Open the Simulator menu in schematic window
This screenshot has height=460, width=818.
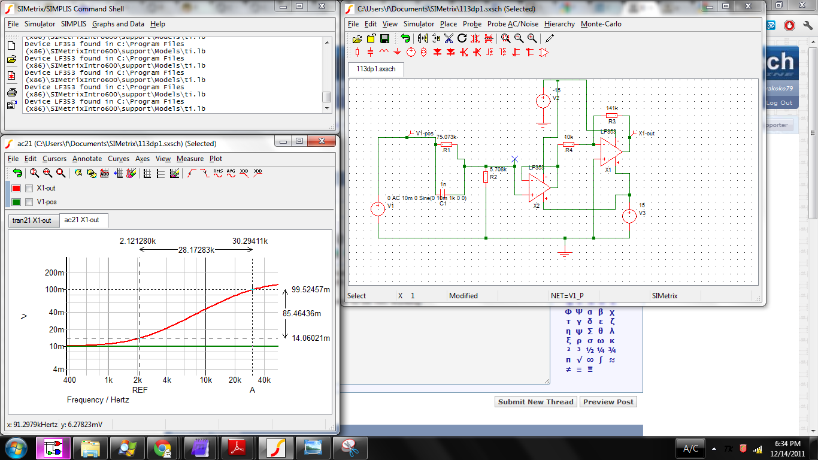click(419, 24)
